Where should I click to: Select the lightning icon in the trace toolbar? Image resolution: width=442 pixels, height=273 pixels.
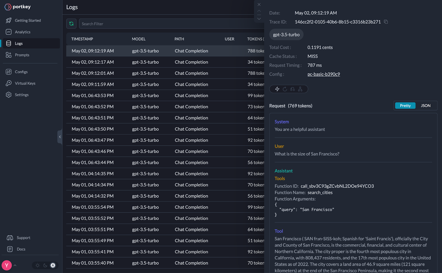[277, 89]
